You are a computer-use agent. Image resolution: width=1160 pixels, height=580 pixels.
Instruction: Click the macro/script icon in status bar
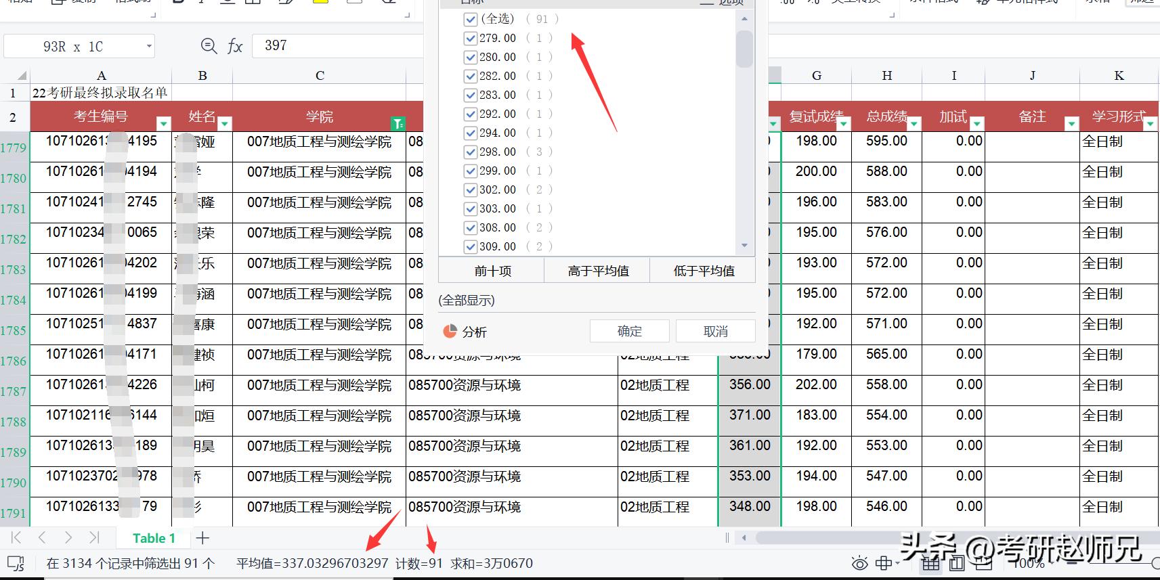[x=16, y=563]
